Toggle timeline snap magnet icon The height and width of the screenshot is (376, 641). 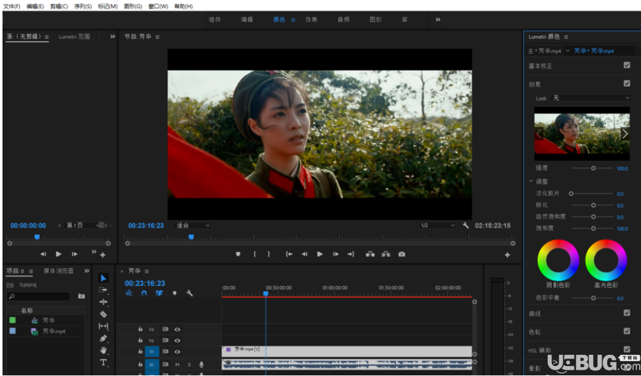[144, 293]
